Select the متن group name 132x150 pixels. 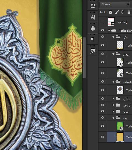coord(126,99)
